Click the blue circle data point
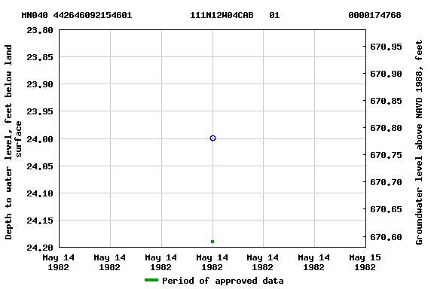This screenshot has width=434, height=289. coord(212,138)
